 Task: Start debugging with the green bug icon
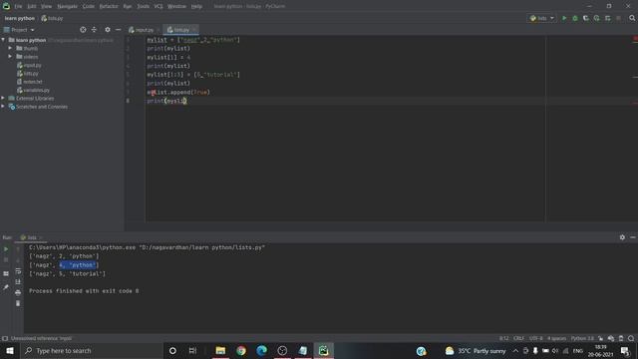(575, 18)
